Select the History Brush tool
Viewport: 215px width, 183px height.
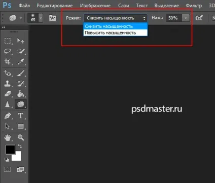[x=21, y=84]
